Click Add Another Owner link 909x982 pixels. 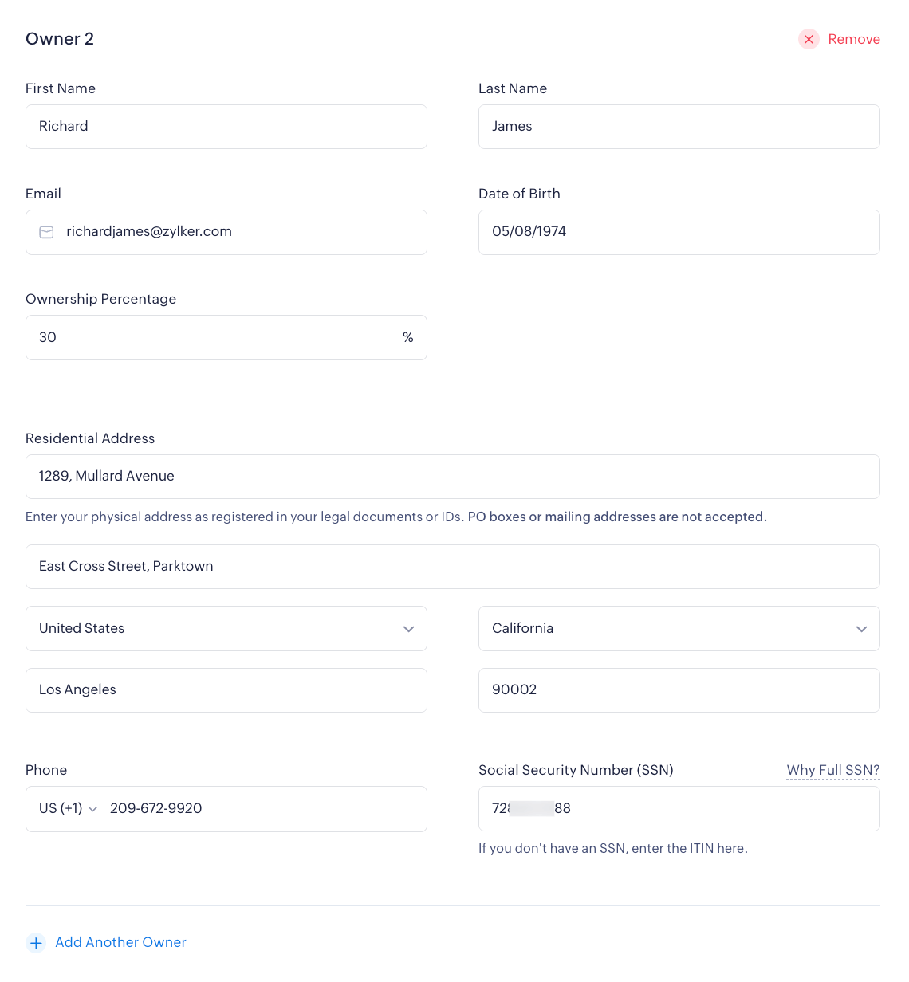click(120, 942)
